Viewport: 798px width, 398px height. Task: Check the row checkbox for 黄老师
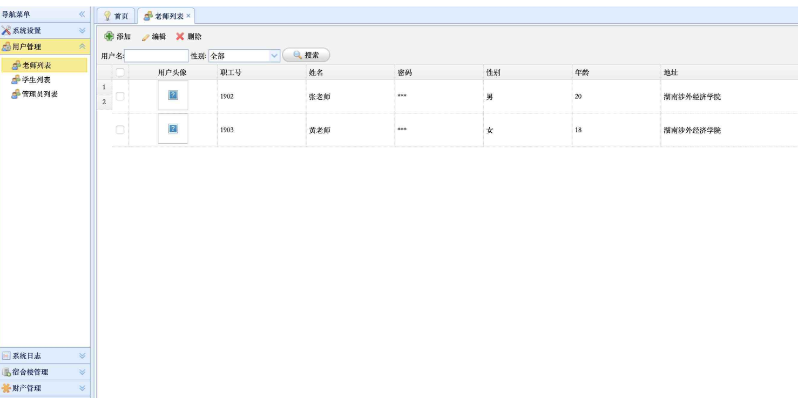pos(120,130)
